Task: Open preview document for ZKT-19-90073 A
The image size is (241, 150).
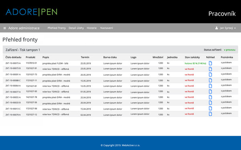Action: click(210, 63)
